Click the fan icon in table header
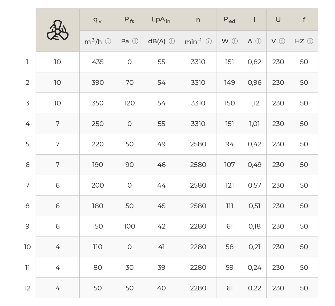Viewport: 335px width, 306px height. point(58,30)
